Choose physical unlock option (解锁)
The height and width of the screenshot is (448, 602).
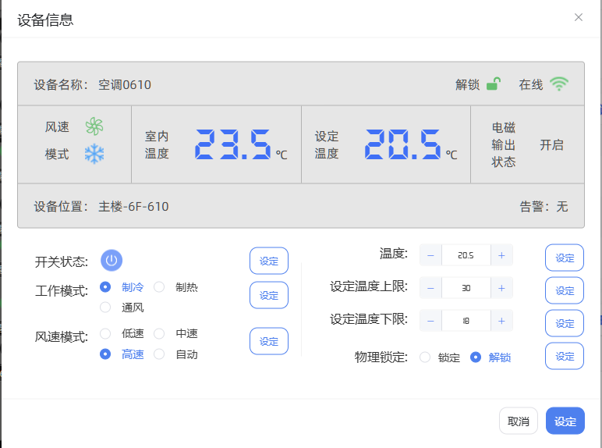point(476,357)
